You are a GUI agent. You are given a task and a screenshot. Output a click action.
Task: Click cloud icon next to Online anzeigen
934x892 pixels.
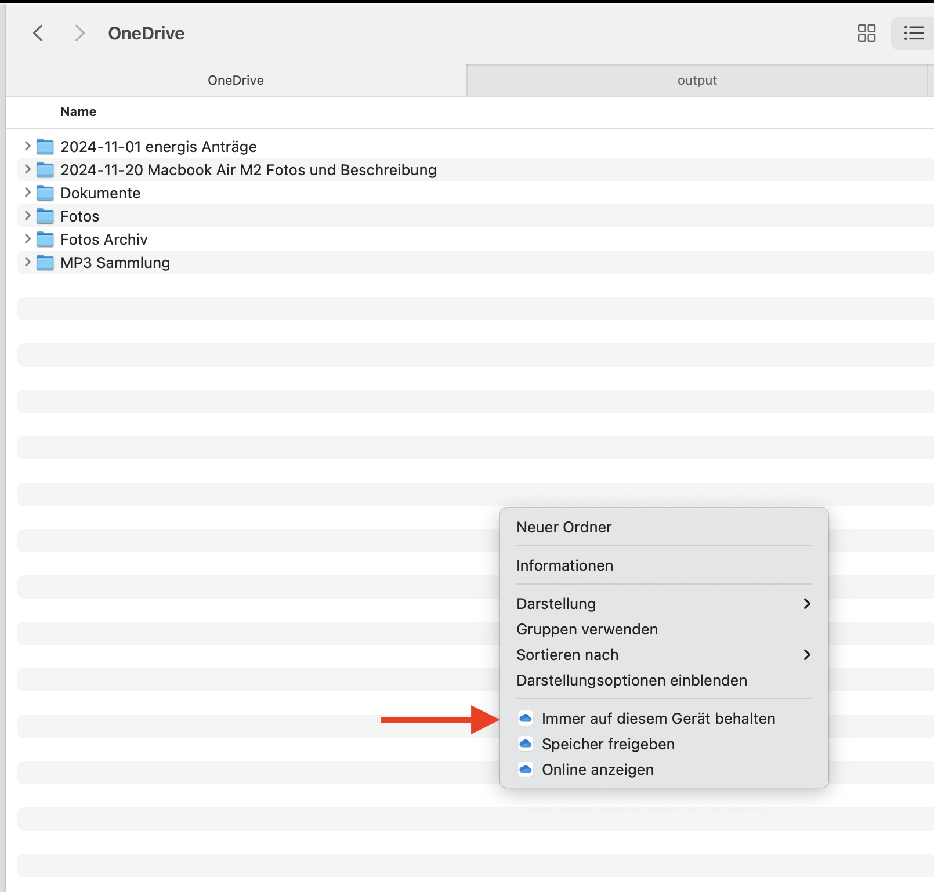click(526, 769)
